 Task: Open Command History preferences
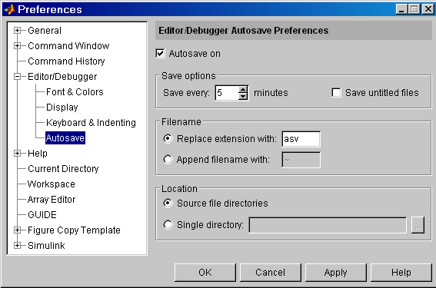coord(66,61)
